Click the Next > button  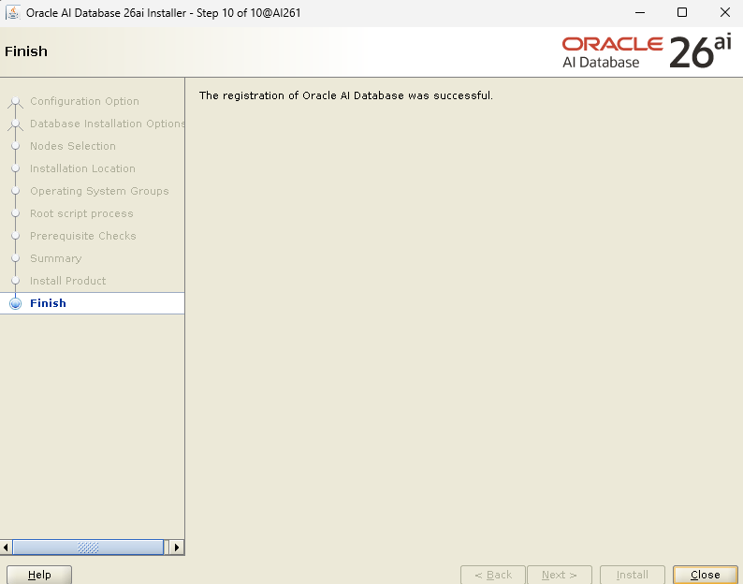pos(560,575)
